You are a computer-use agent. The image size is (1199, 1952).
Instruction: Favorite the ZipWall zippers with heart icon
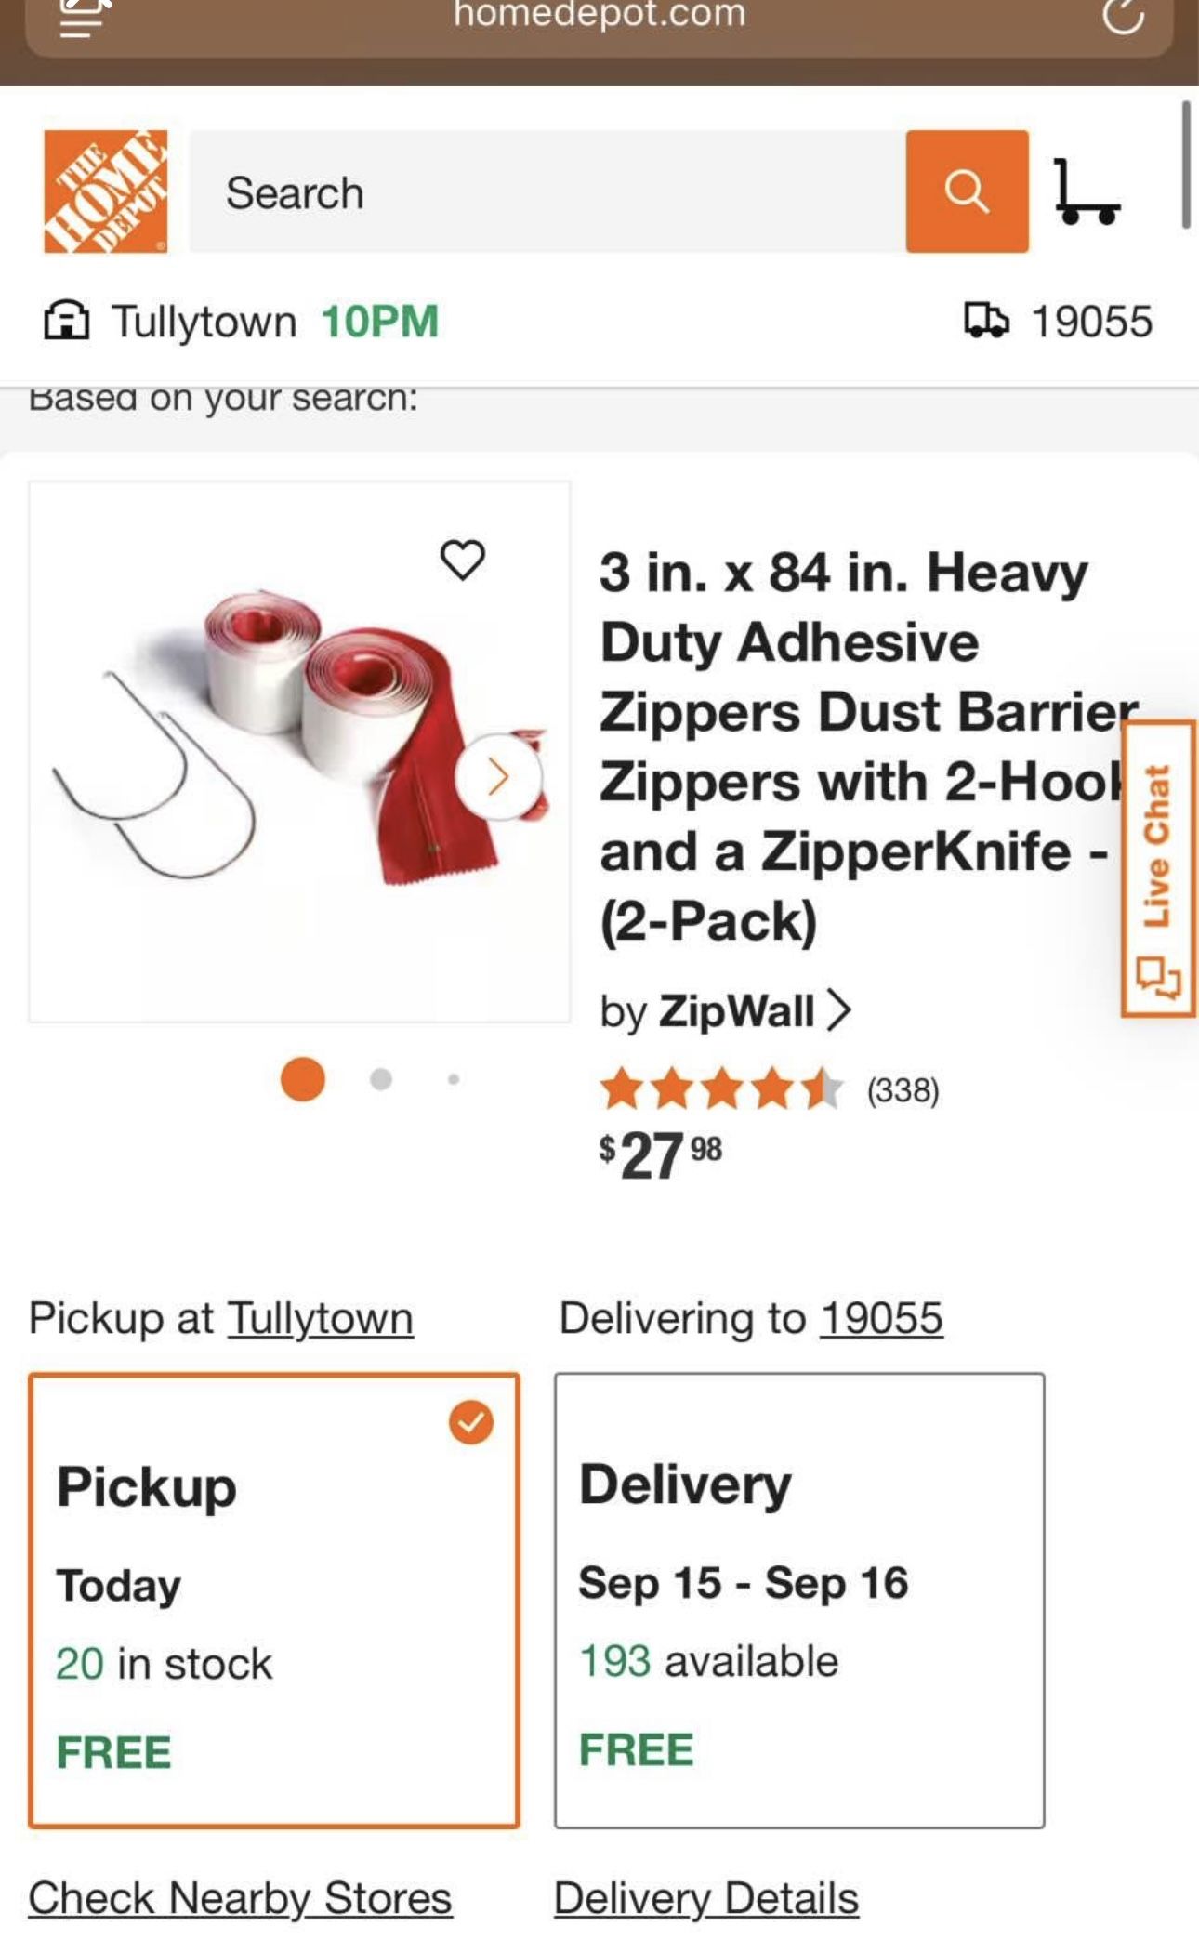click(462, 560)
